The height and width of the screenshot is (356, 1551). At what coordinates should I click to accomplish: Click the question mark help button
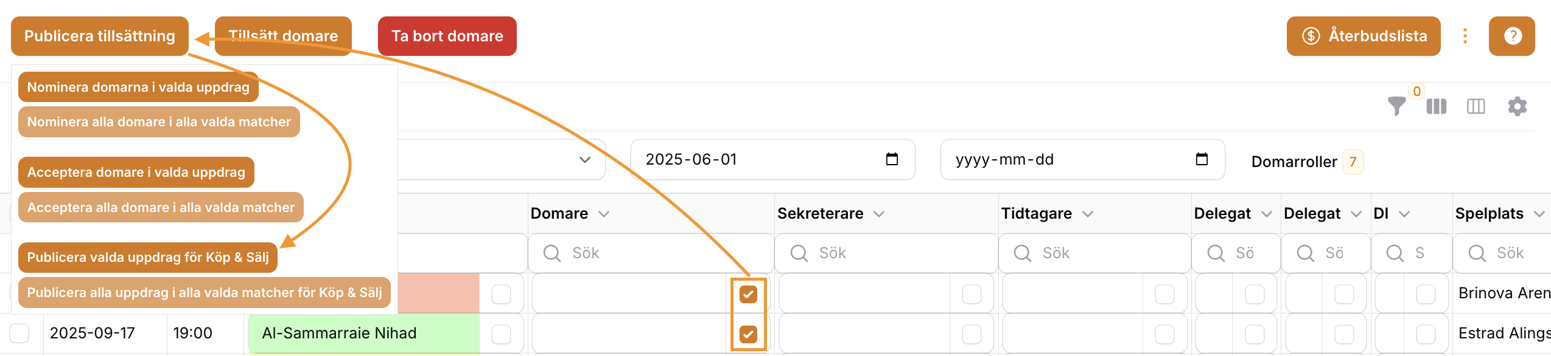[x=1512, y=36]
